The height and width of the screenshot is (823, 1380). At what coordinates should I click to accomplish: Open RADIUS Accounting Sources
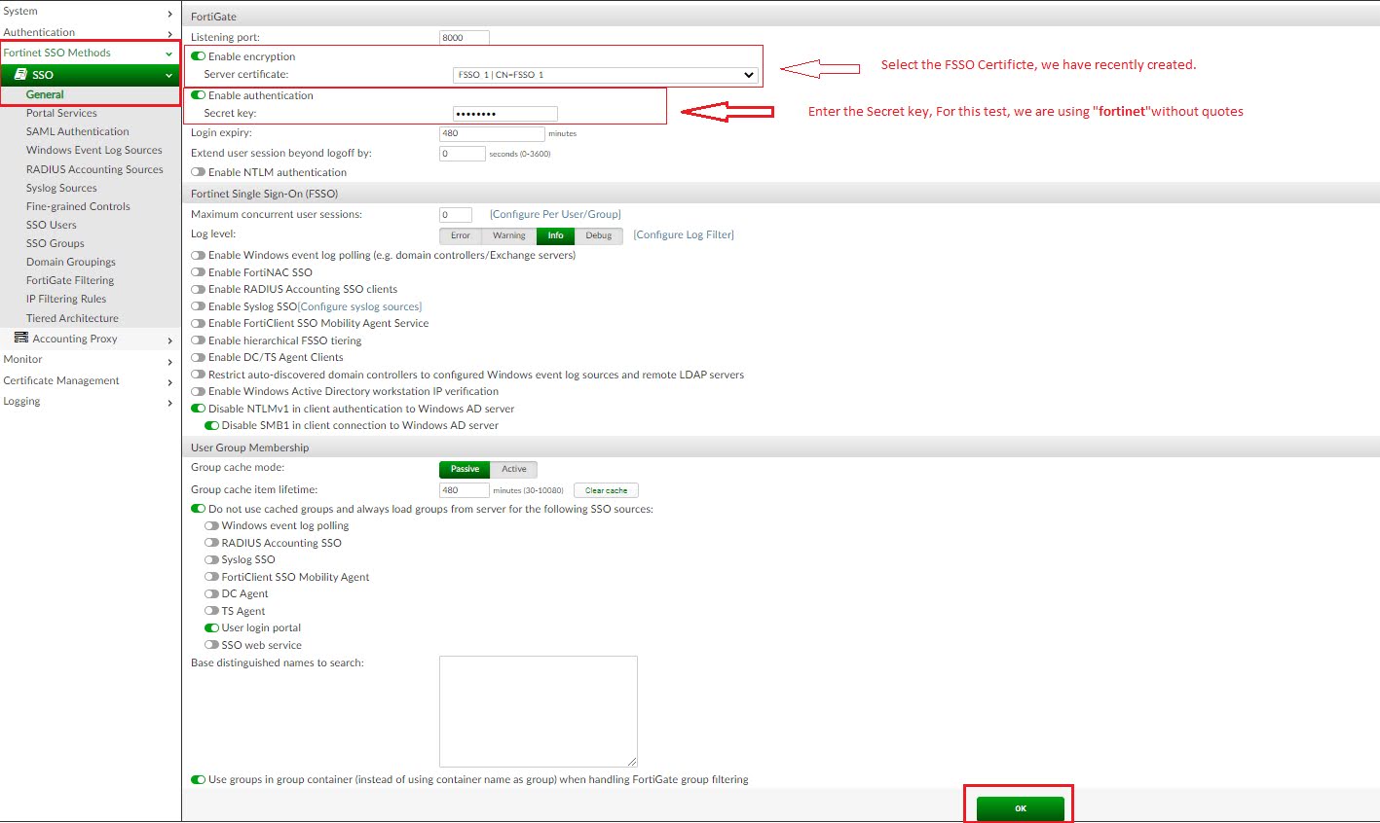click(x=94, y=169)
